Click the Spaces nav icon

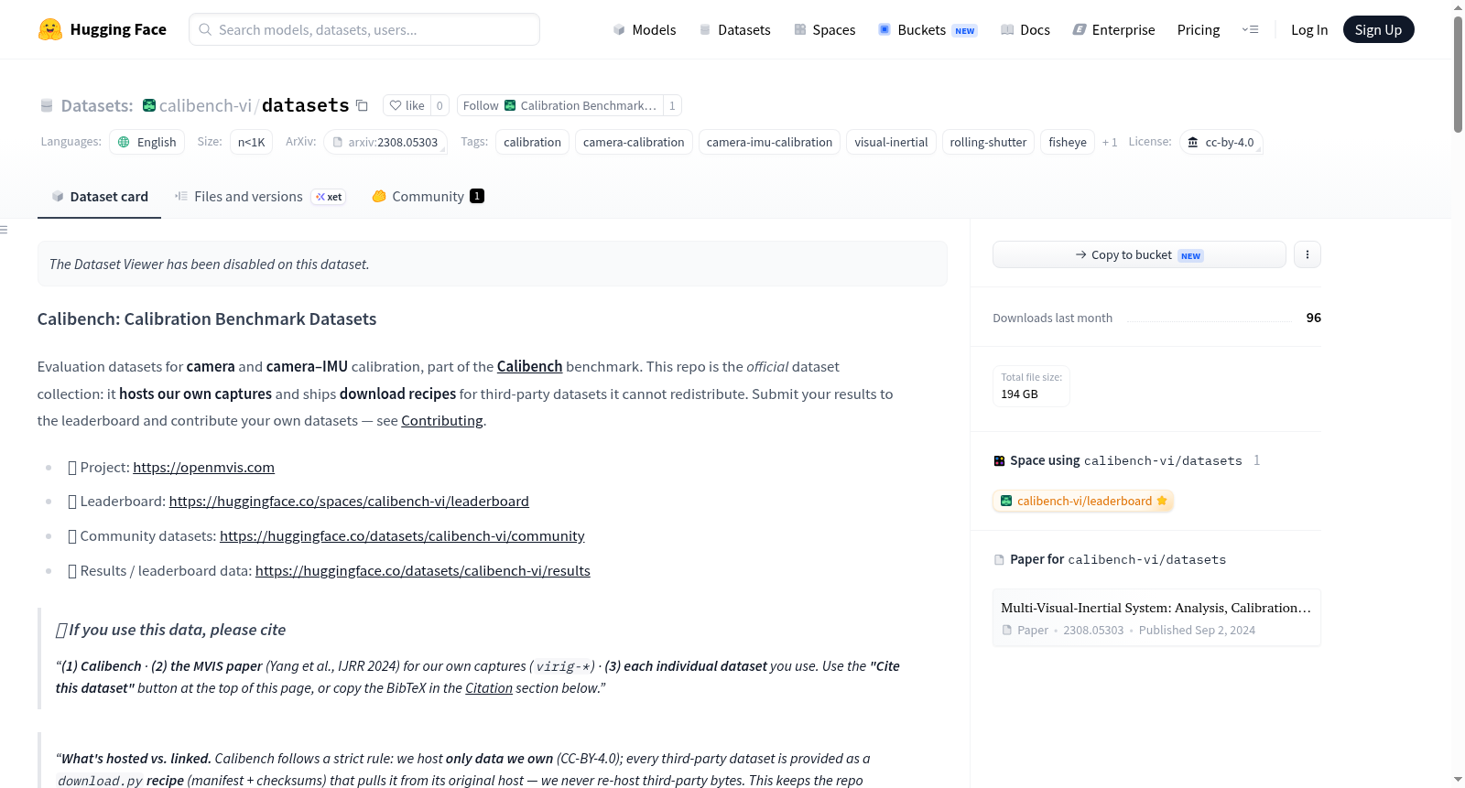point(800,29)
